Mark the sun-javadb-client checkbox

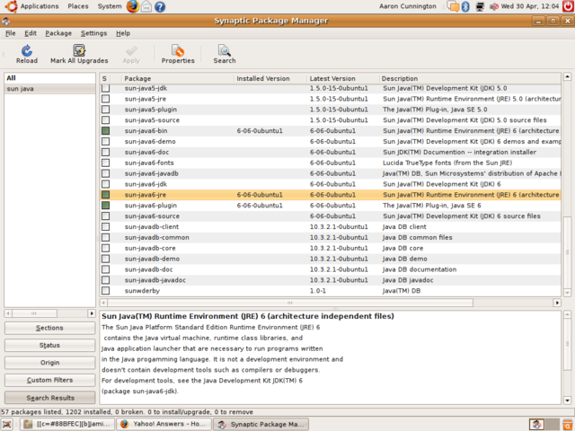point(106,226)
